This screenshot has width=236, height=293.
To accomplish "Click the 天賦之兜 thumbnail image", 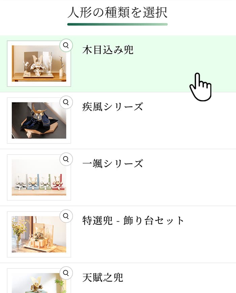I will pos(39,283).
